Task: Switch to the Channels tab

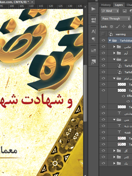Action: click(129, 5)
